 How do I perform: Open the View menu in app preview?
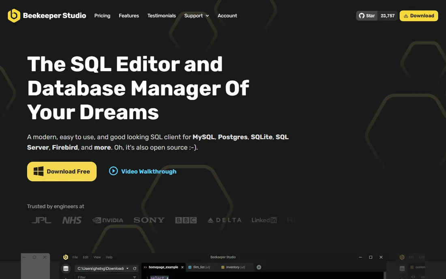[97, 257]
